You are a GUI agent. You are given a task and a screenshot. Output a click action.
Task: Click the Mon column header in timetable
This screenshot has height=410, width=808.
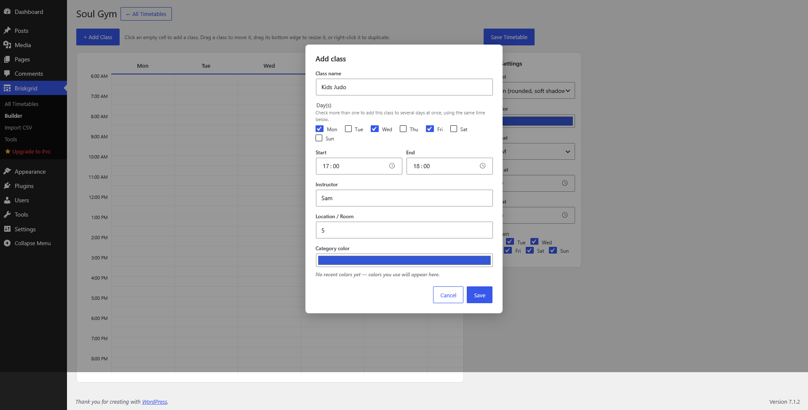tap(143, 66)
